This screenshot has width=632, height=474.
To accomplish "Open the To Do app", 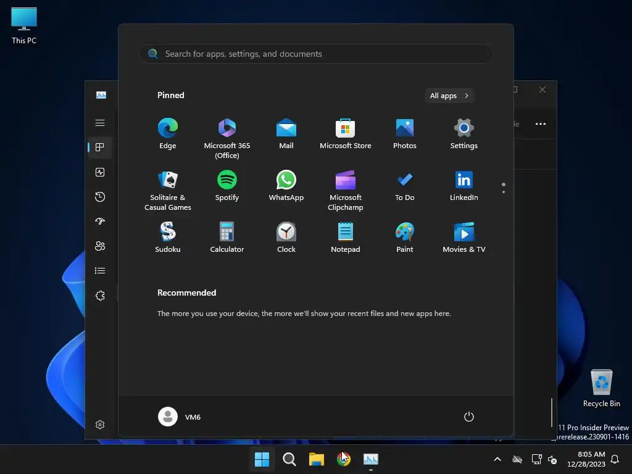I will [x=405, y=185].
